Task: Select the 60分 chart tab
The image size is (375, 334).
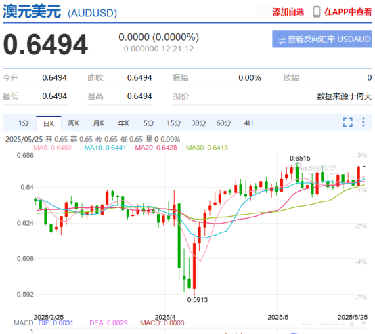Action: [223, 123]
